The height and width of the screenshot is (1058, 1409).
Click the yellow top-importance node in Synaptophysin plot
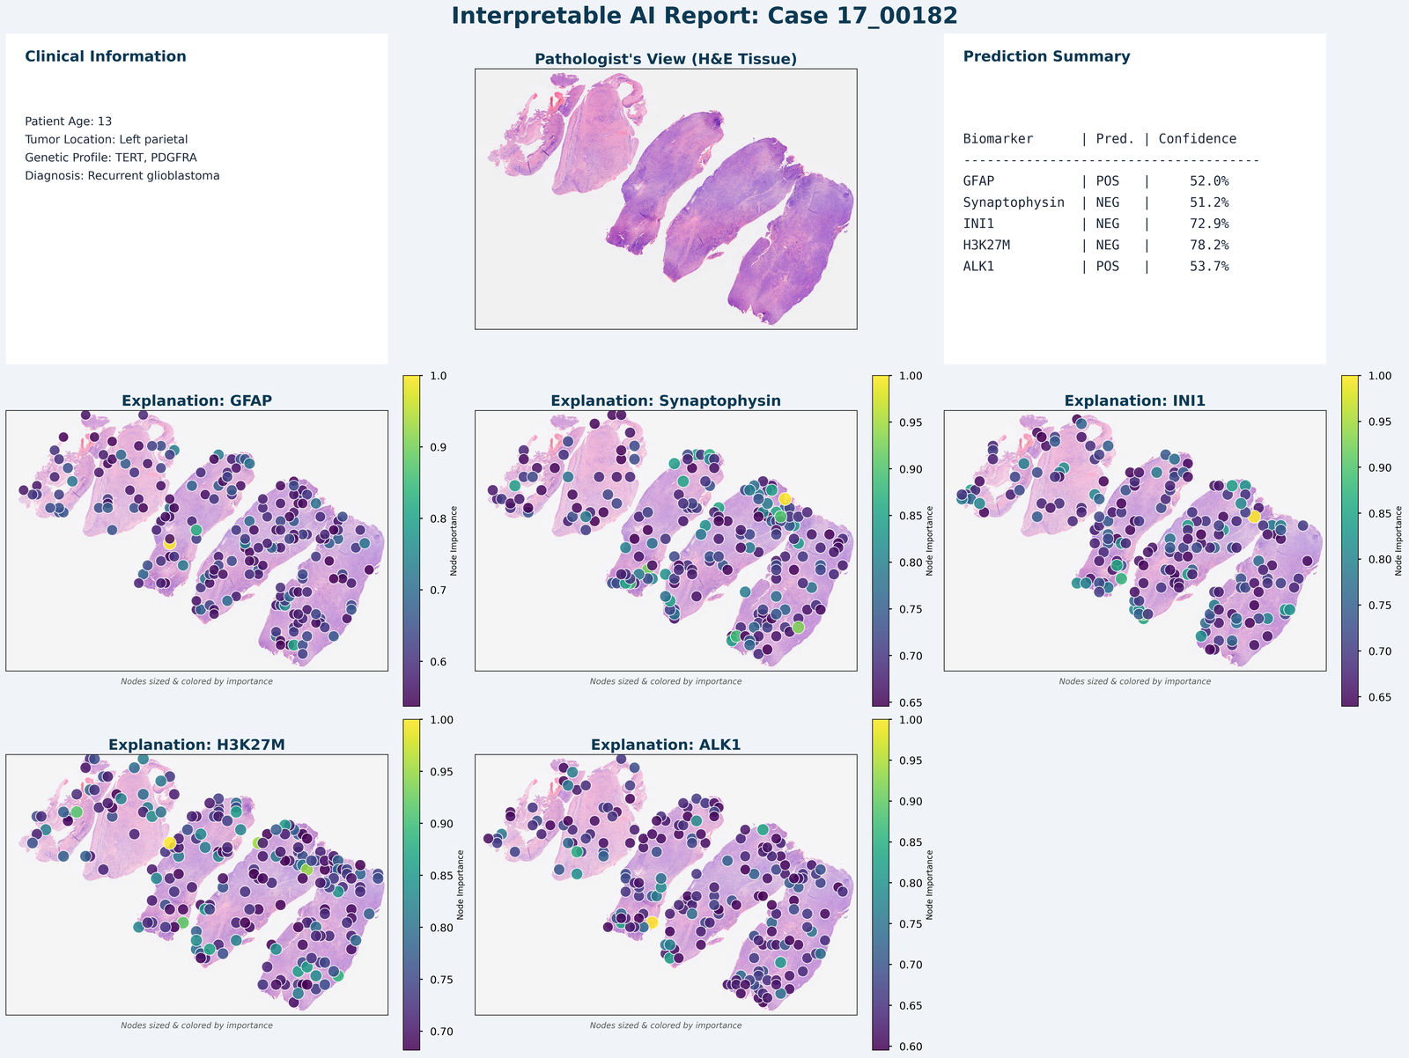pyautogui.click(x=785, y=499)
